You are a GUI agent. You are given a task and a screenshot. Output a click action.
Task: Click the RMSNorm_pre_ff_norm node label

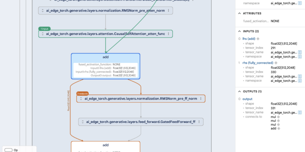141,98
